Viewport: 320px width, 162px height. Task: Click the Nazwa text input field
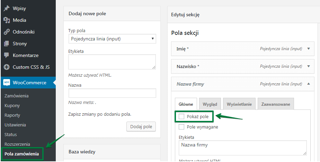(112, 93)
